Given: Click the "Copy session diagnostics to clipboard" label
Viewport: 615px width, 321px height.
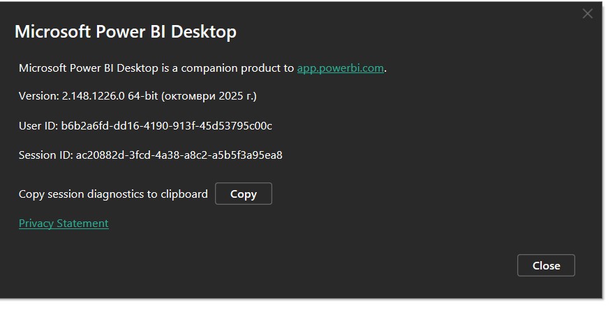Looking at the screenshot, I should click(113, 194).
